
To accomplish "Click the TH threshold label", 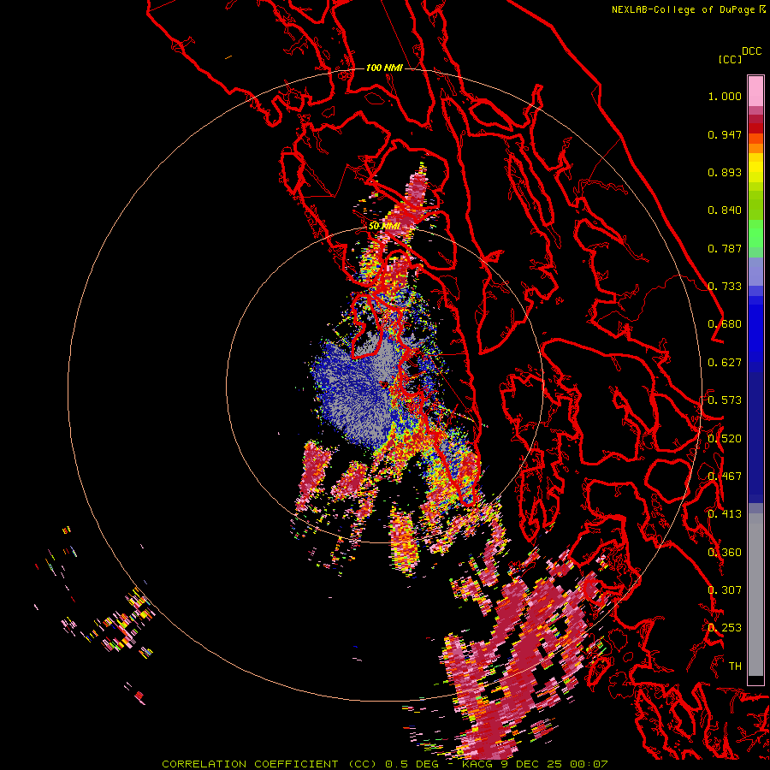I will [735, 666].
